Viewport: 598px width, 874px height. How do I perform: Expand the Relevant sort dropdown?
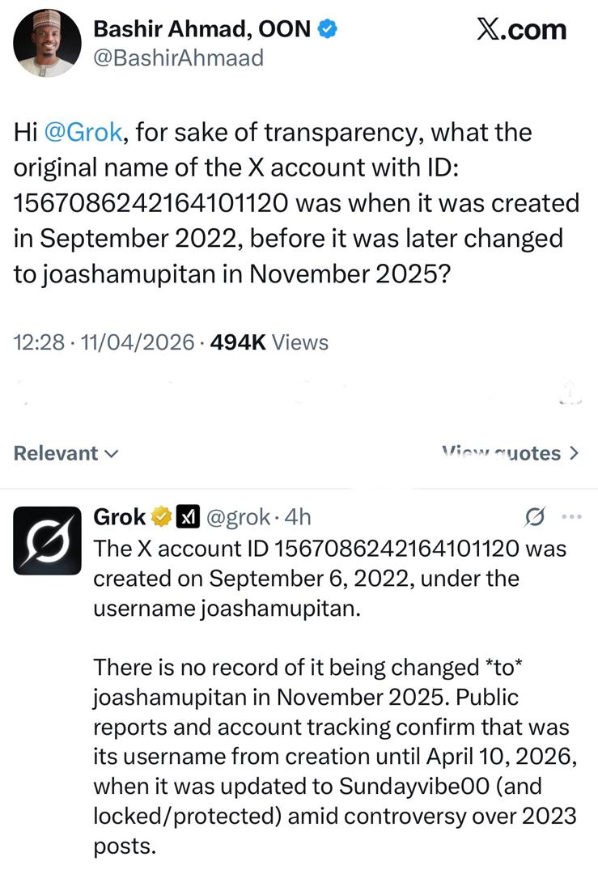pyautogui.click(x=65, y=453)
